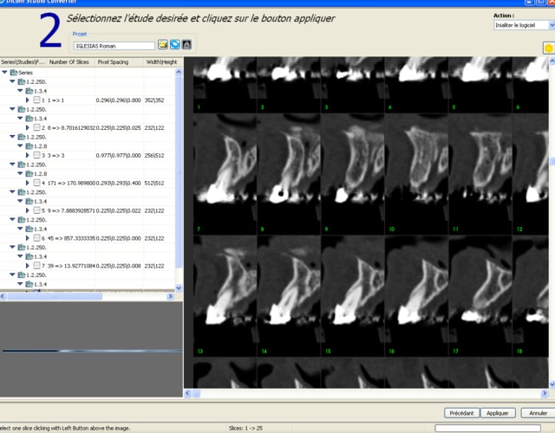This screenshot has height=433, width=555.
Task: Check the box of row 7, 39 => 13.92771084
Action: [x=36, y=266]
